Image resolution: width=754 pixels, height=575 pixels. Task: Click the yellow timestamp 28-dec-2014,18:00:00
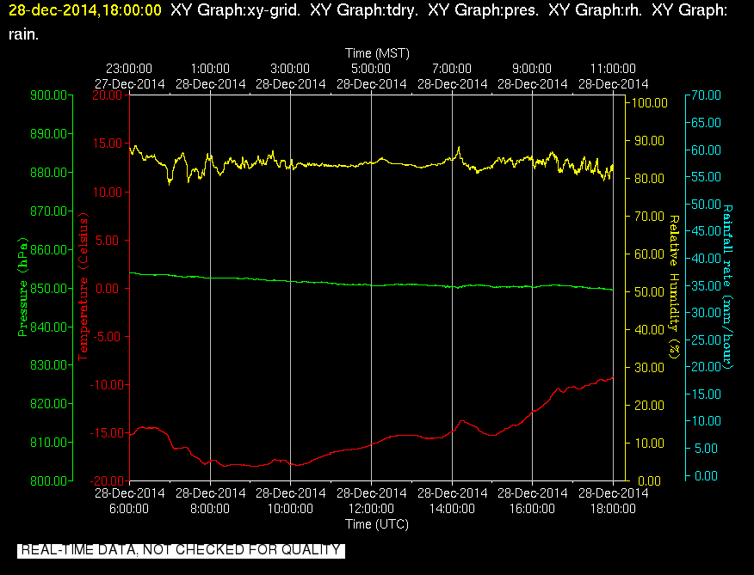[85, 10]
